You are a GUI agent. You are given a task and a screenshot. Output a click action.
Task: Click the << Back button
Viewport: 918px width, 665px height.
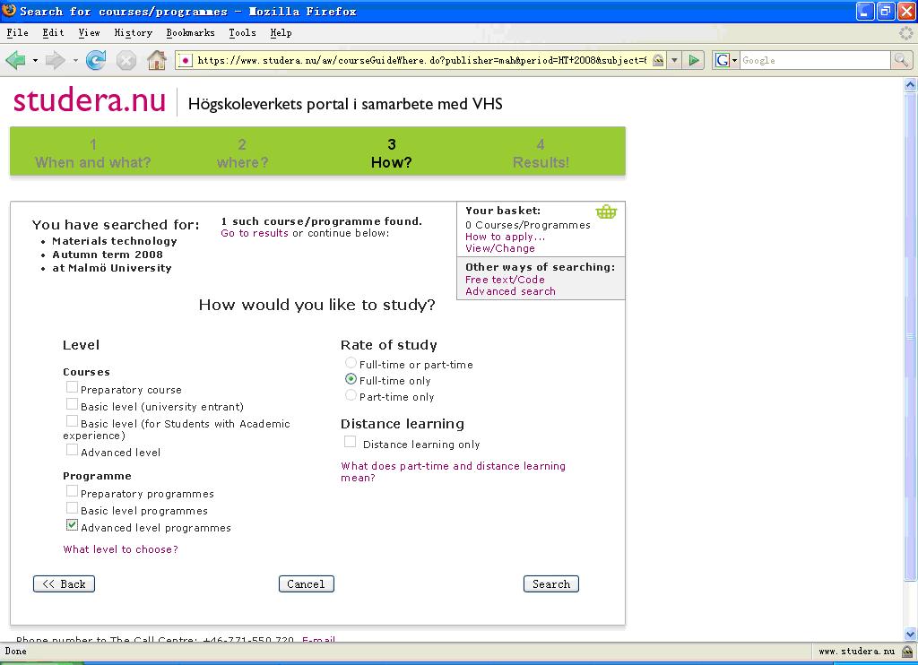[64, 584]
